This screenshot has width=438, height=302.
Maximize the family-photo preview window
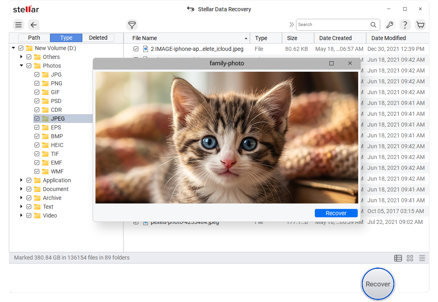tap(332, 63)
